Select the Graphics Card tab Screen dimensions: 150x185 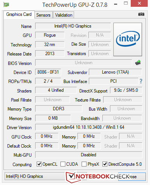[x=19, y=14]
